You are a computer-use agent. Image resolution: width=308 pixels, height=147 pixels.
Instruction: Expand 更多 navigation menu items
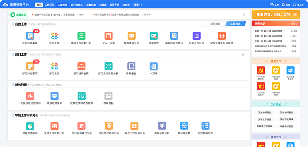138,5
